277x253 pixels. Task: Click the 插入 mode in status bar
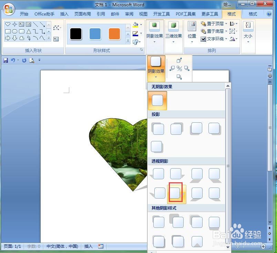88,246
